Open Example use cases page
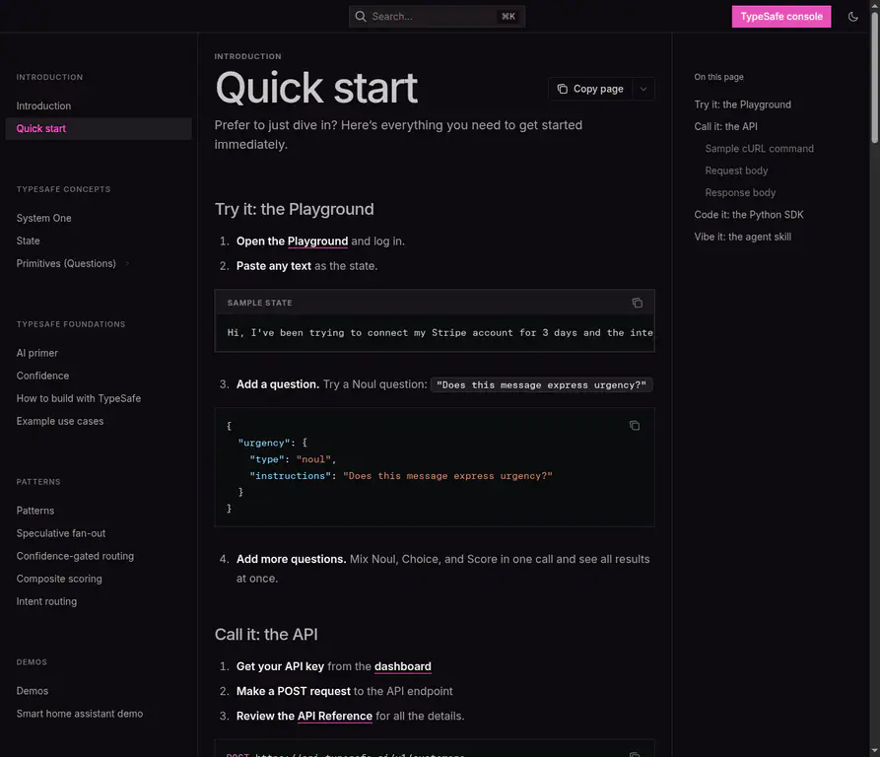This screenshot has width=880, height=757. pyautogui.click(x=60, y=421)
